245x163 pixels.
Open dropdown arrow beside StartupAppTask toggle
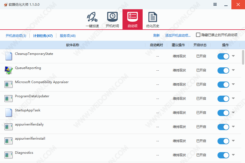(x=233, y=112)
